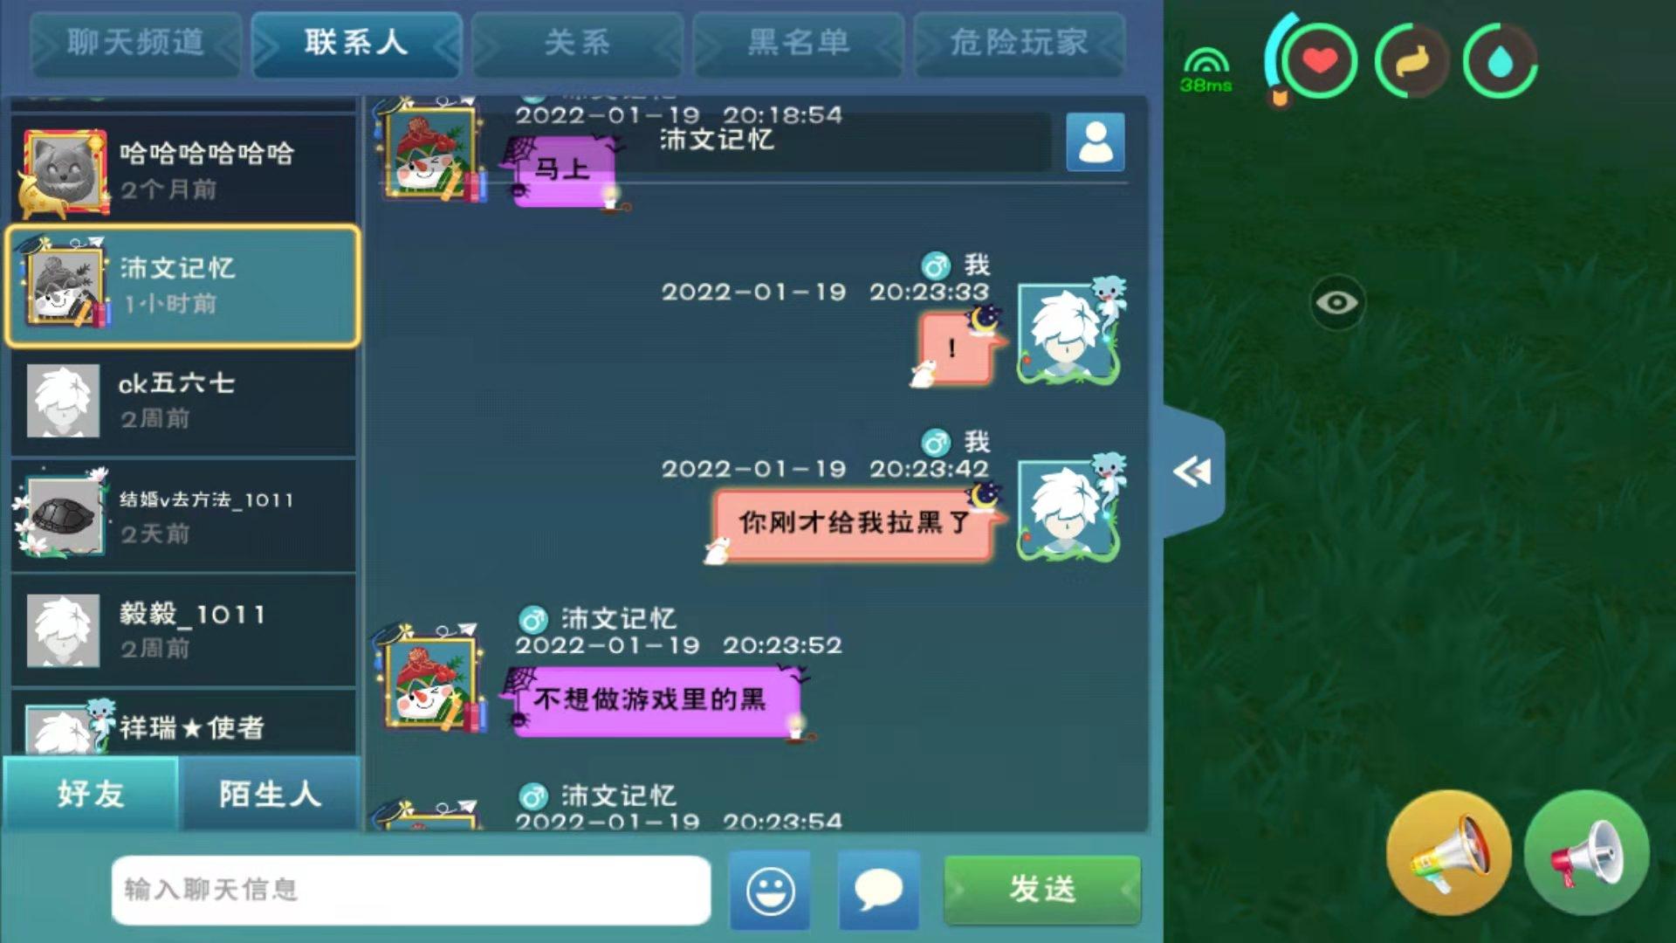
Task: Click the 输入聊天信息 input field
Action: tap(411, 890)
